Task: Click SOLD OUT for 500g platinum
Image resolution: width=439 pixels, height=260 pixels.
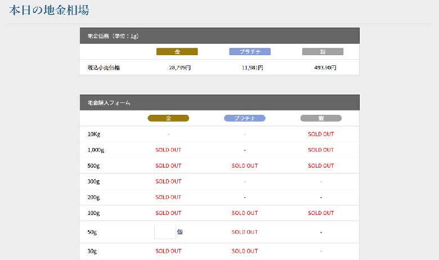Action: 245,166
